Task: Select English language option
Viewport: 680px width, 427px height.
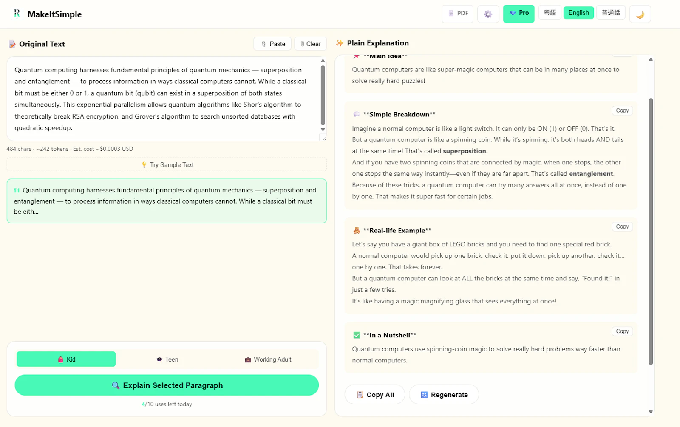Action: pos(579,13)
